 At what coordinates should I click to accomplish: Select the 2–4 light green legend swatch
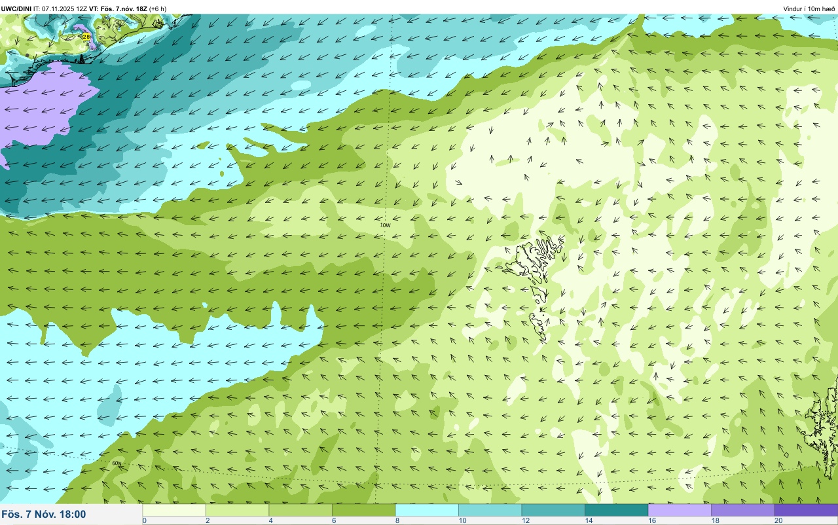point(237,510)
